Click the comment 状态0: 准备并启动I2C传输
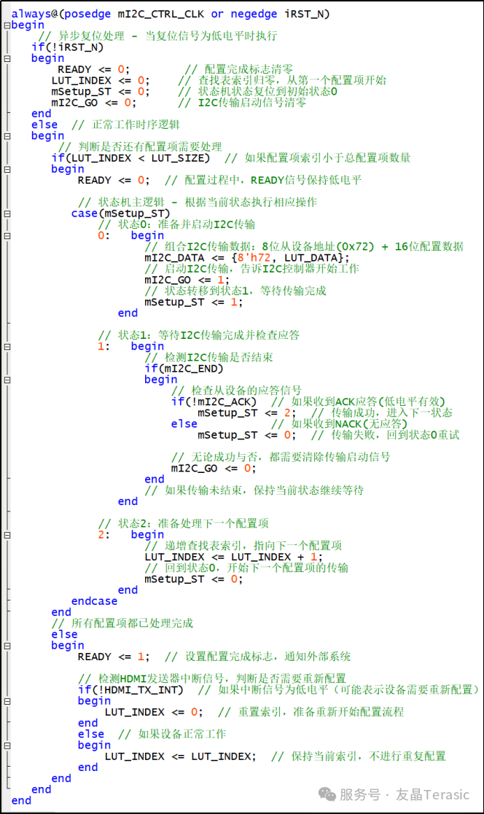 tap(176, 224)
